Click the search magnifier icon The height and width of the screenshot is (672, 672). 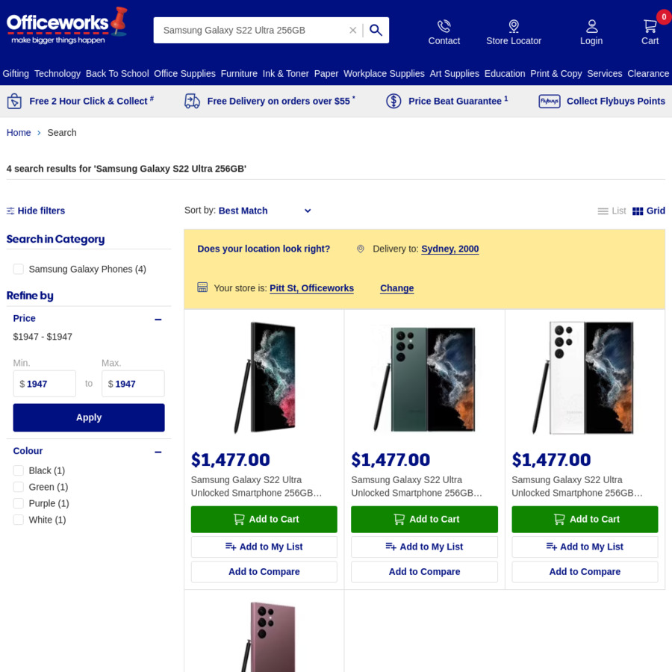376,30
